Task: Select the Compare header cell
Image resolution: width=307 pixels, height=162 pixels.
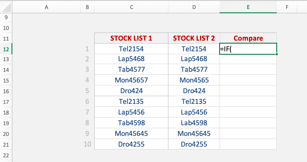Action: (x=248, y=38)
